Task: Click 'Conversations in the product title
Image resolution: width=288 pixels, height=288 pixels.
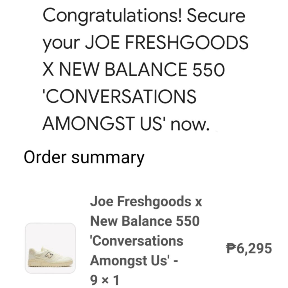Action: coord(137,241)
